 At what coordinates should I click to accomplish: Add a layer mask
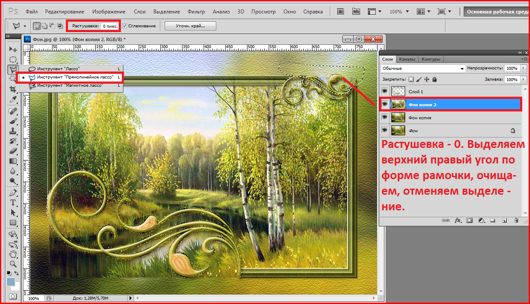[469, 220]
